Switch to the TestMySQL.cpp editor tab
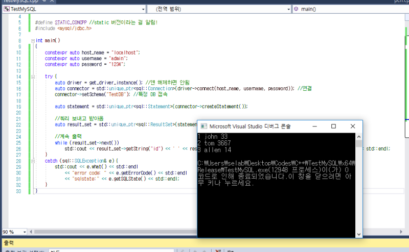The image size is (409, 252). [x=20, y=2]
